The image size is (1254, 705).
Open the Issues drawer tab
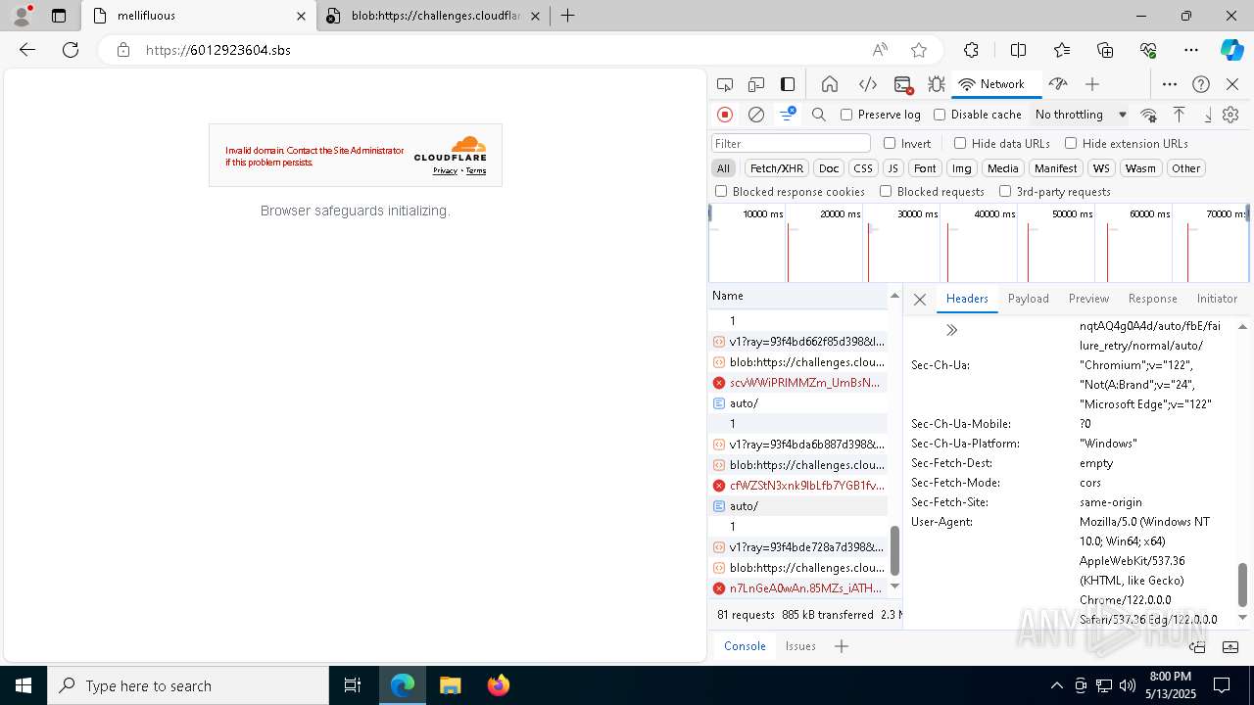800,646
